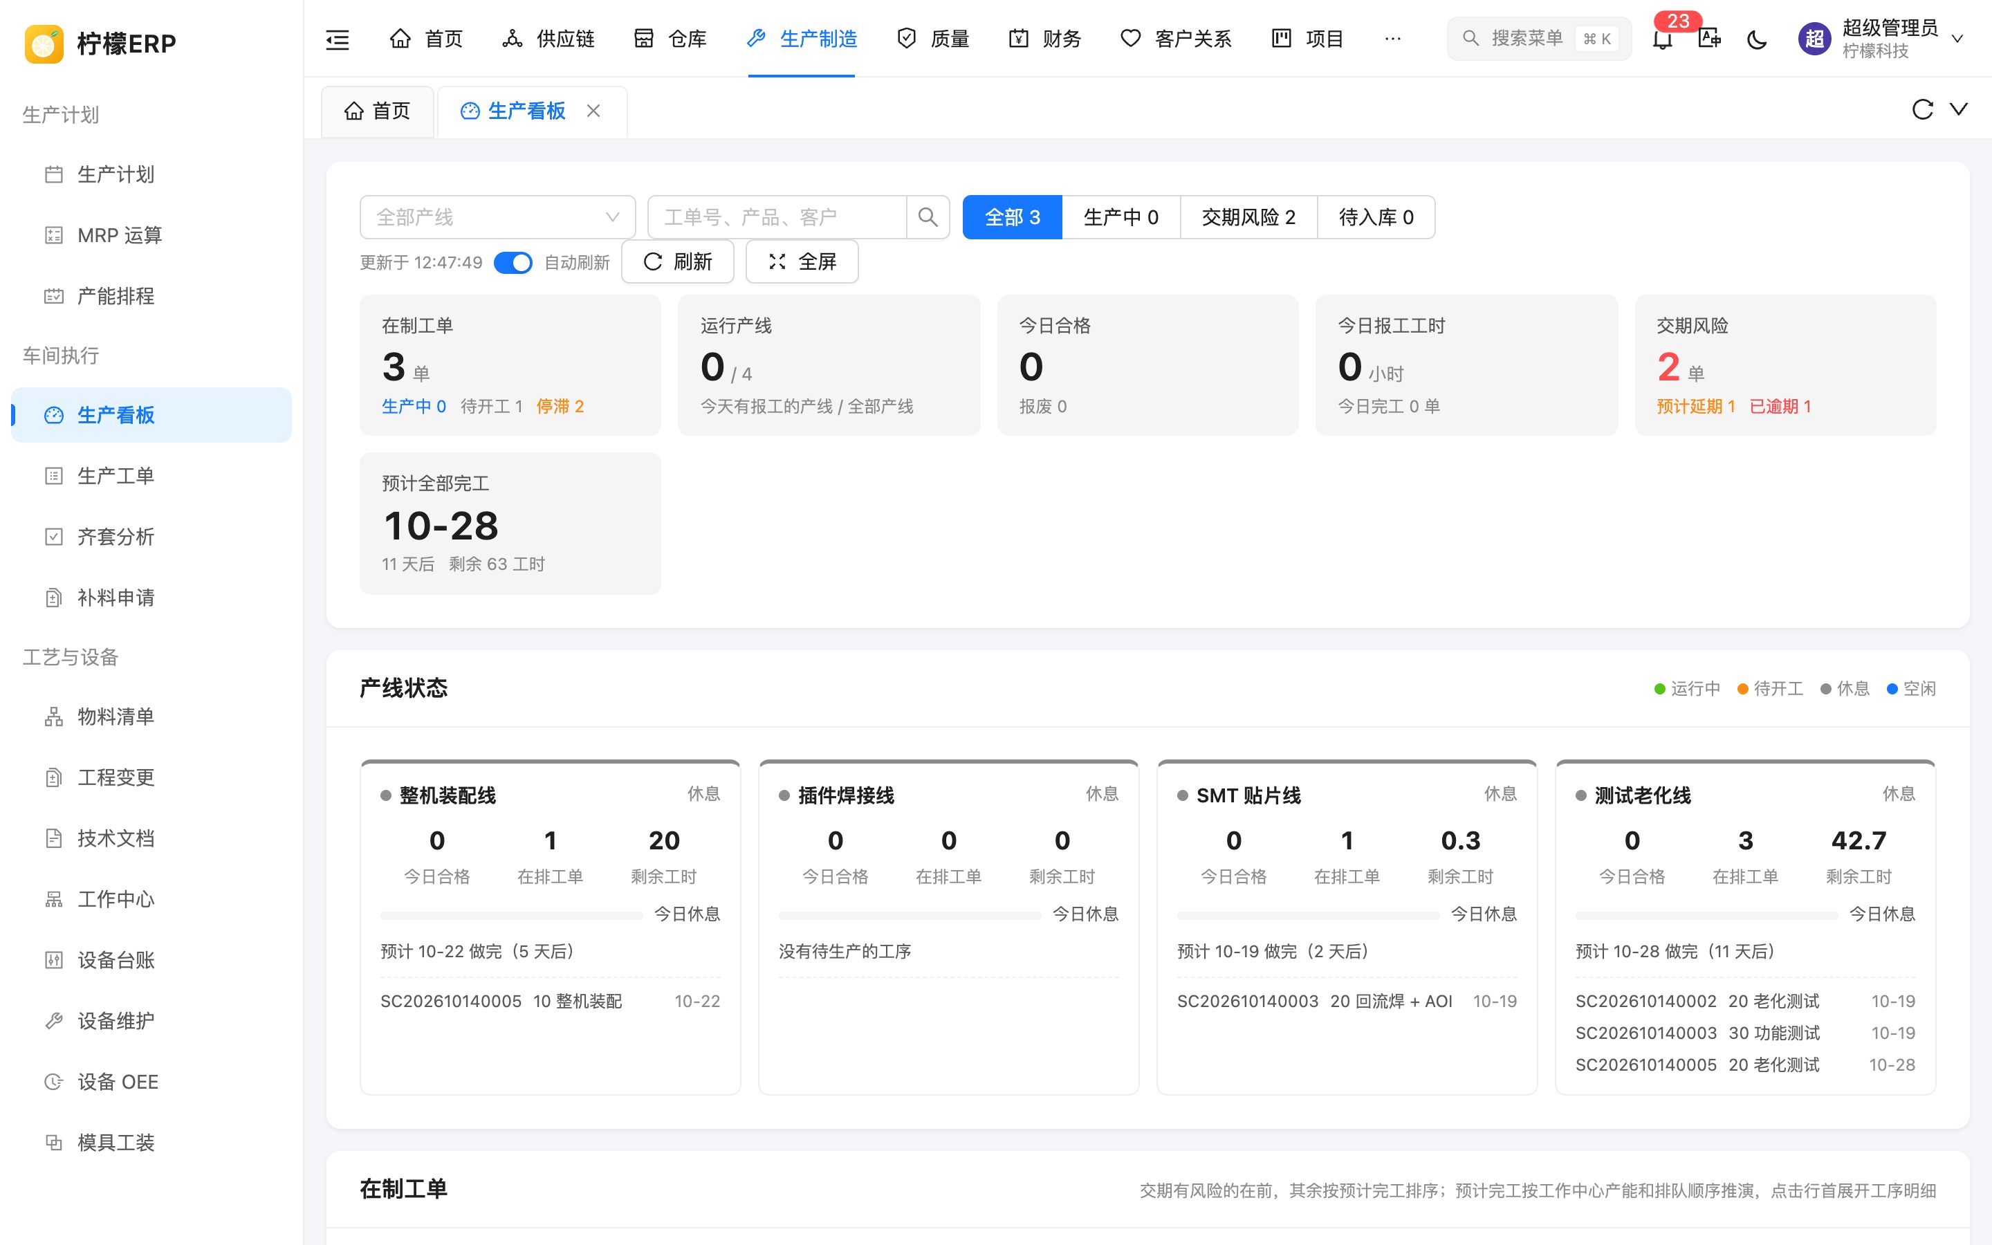The image size is (1992, 1245).
Task: Click the 工单号、产品、客户 search field
Action: [777, 217]
